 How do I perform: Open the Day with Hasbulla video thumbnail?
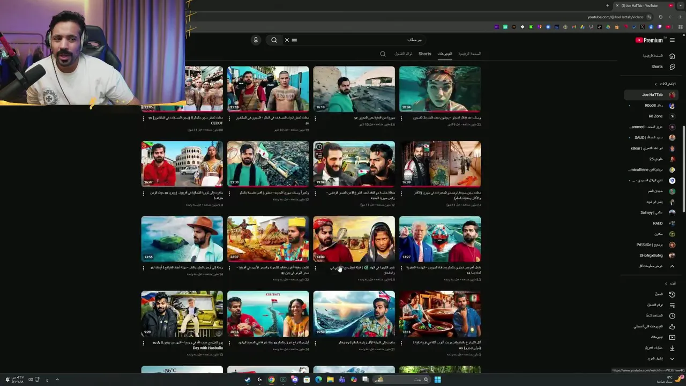(182, 314)
